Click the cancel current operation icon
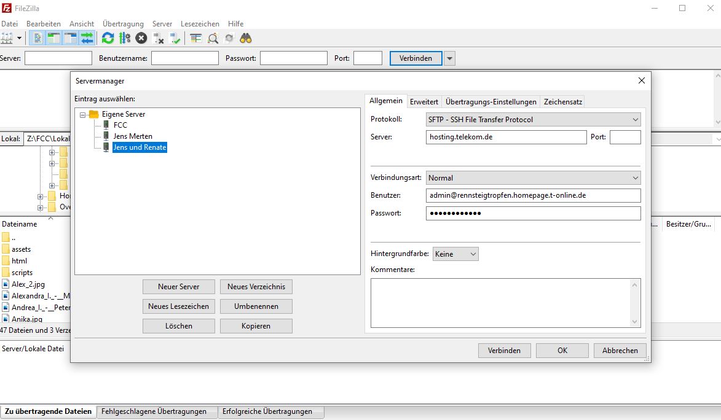This screenshot has height=420, width=721. coord(141,38)
